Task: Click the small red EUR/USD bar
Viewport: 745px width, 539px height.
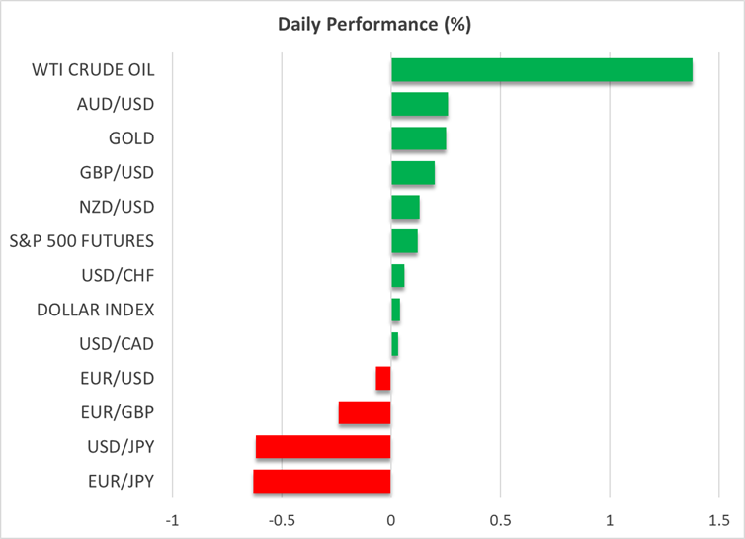Action: (383, 379)
